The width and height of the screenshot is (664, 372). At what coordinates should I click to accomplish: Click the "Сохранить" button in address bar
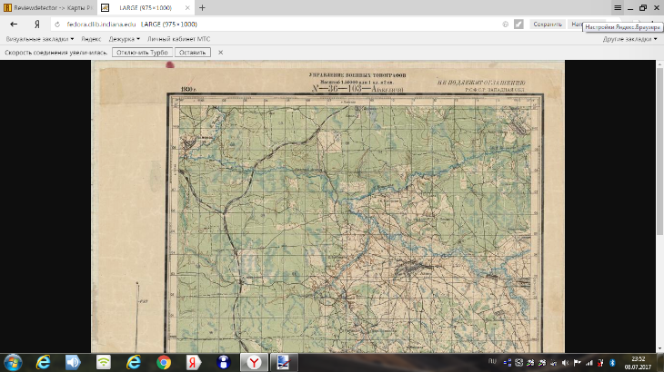tap(547, 24)
